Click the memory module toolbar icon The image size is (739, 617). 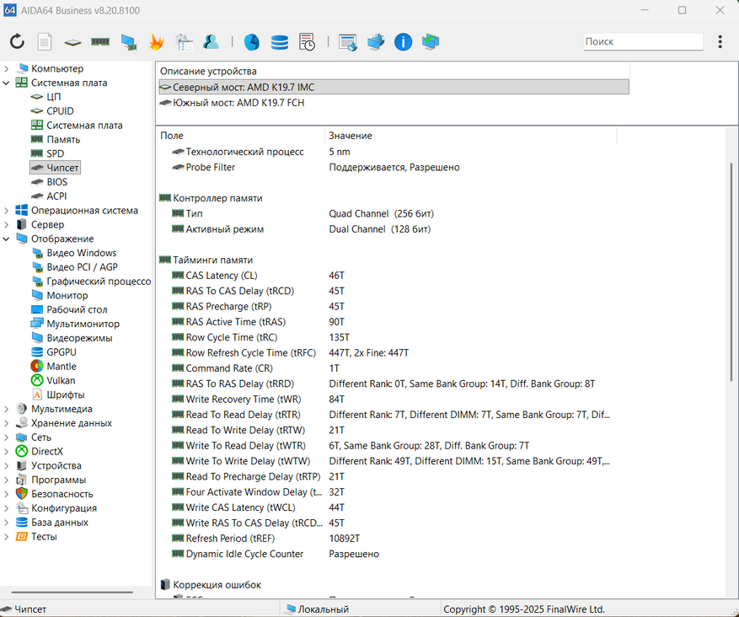100,42
